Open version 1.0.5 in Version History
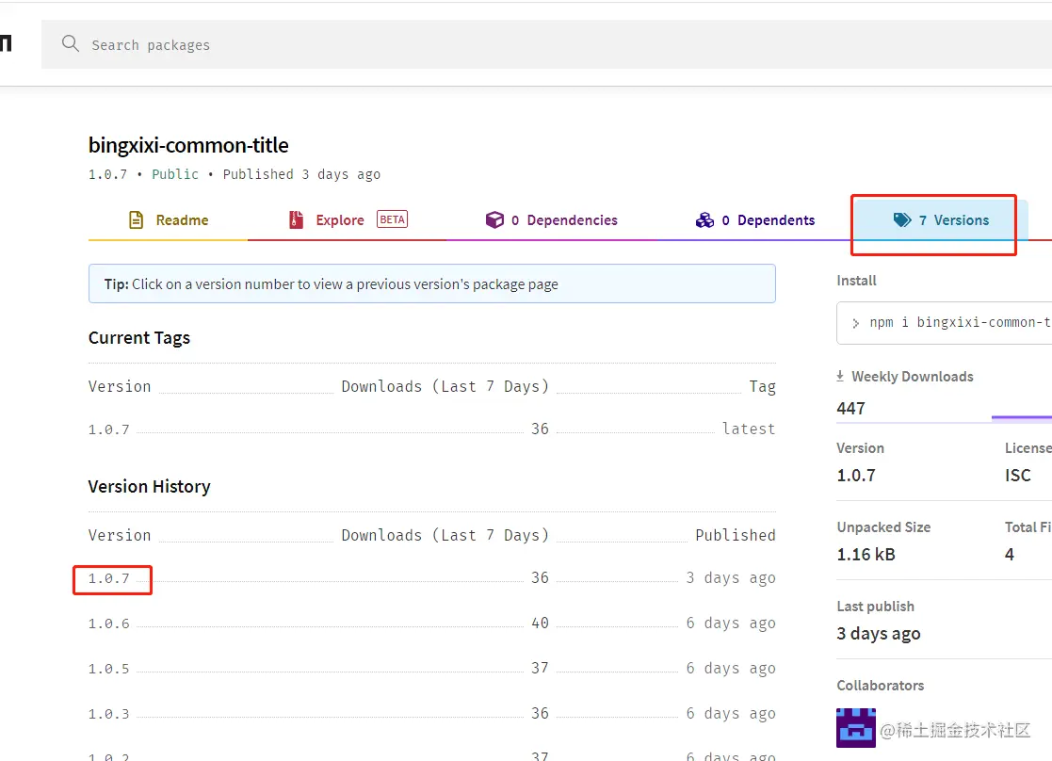The image size is (1052, 761). coord(108,669)
